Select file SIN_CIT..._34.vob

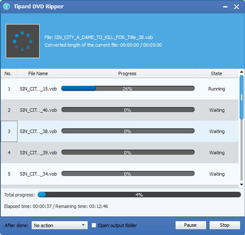38,174
